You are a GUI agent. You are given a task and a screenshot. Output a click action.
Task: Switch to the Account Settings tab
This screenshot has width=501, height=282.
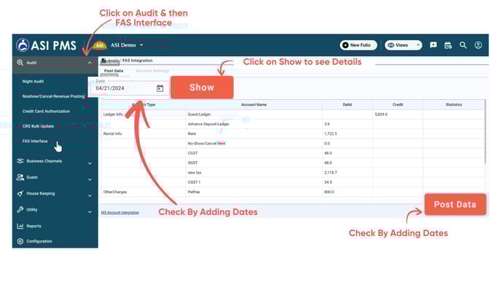pyautogui.click(x=152, y=71)
